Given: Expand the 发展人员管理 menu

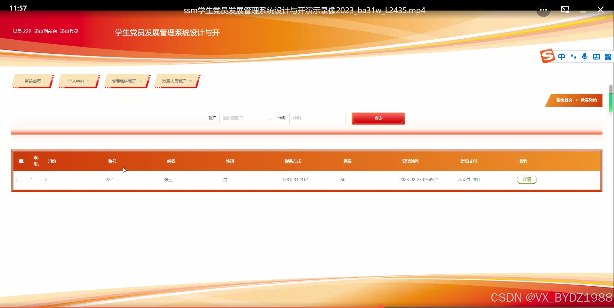Looking at the screenshot, I should 177,81.
